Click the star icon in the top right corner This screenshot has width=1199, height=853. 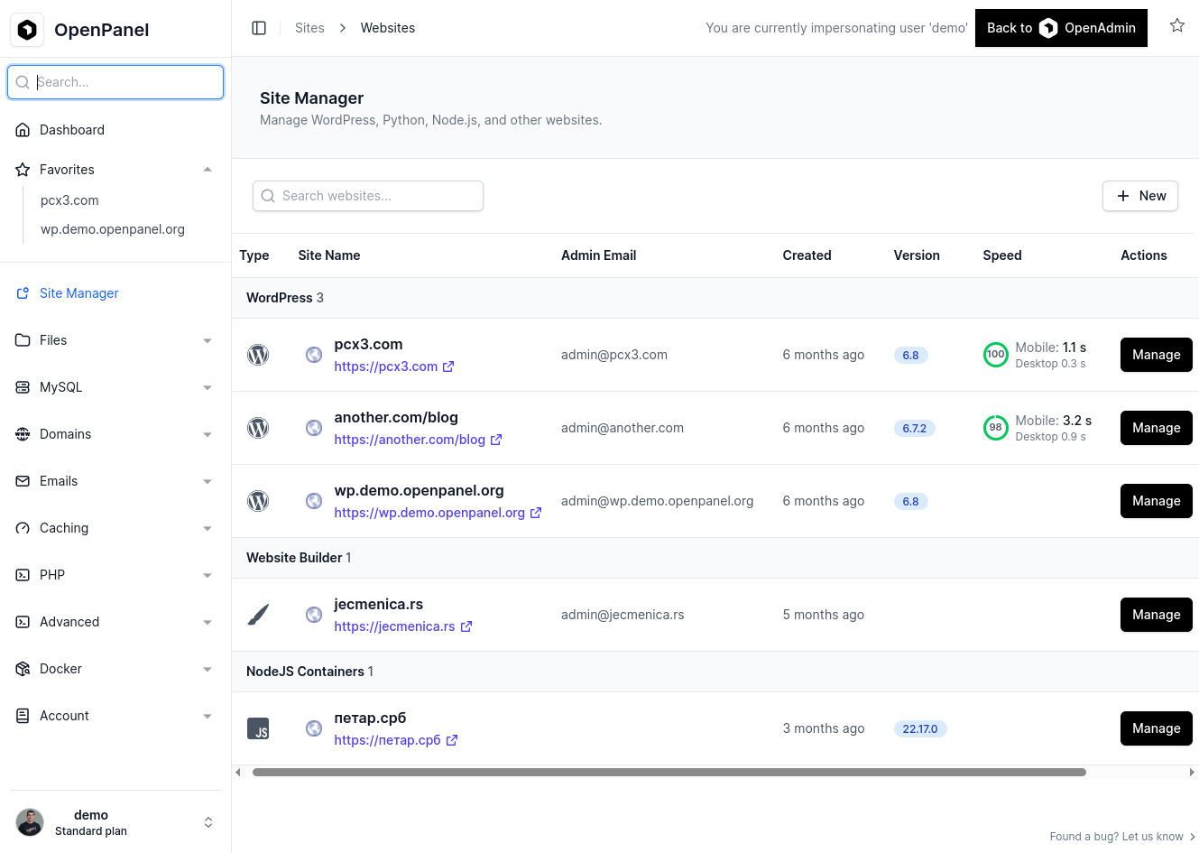coord(1177,26)
